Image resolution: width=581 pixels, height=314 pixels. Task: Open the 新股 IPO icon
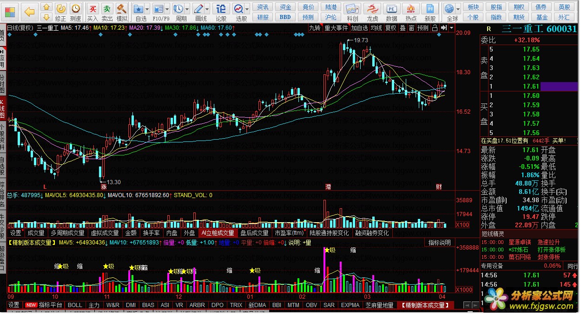(x=431, y=8)
